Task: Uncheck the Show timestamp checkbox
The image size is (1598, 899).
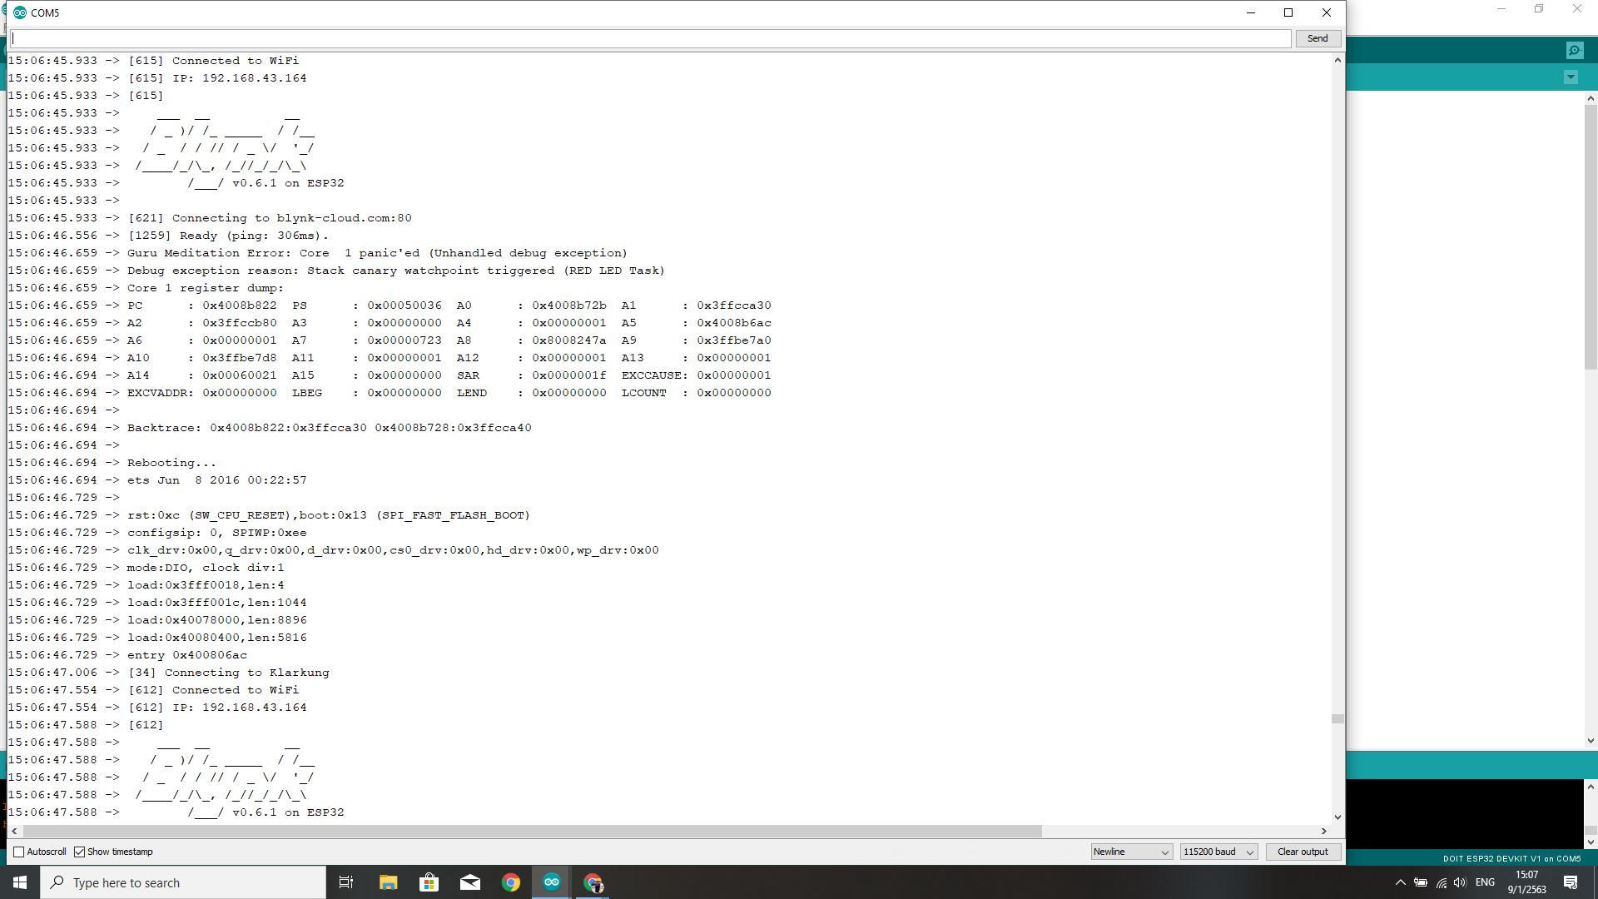Action: click(x=79, y=852)
